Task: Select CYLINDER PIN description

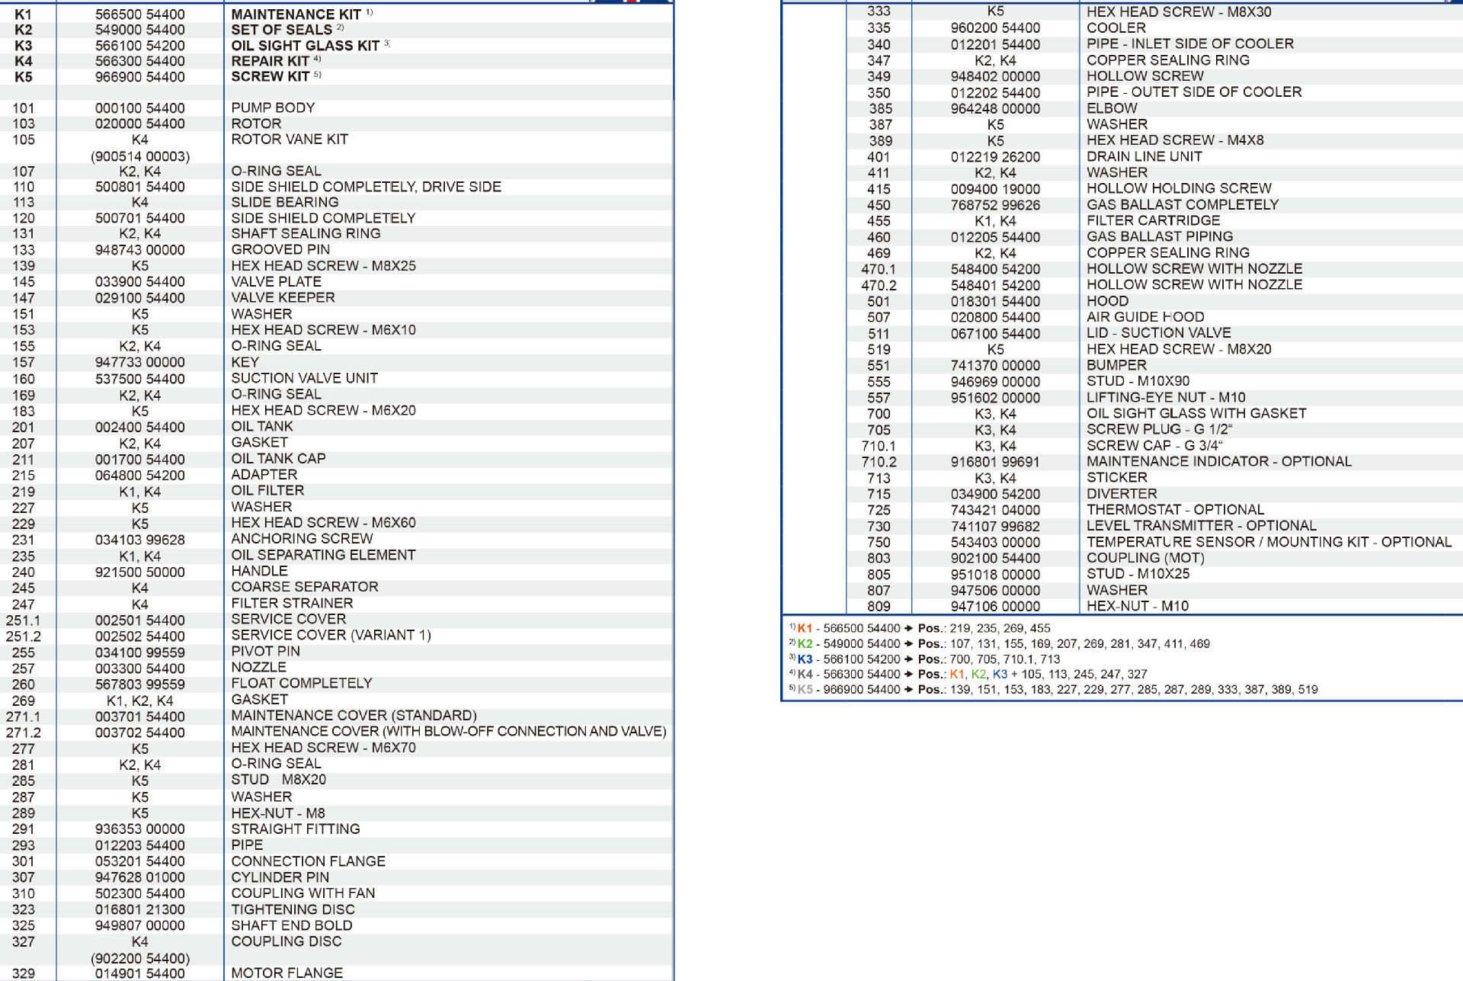Action: pyautogui.click(x=280, y=877)
